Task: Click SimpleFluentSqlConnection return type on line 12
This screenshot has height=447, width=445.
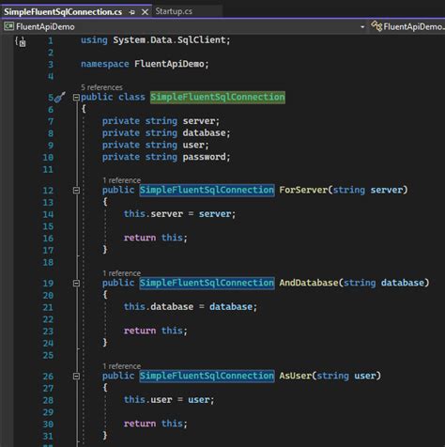Action: click(x=207, y=190)
